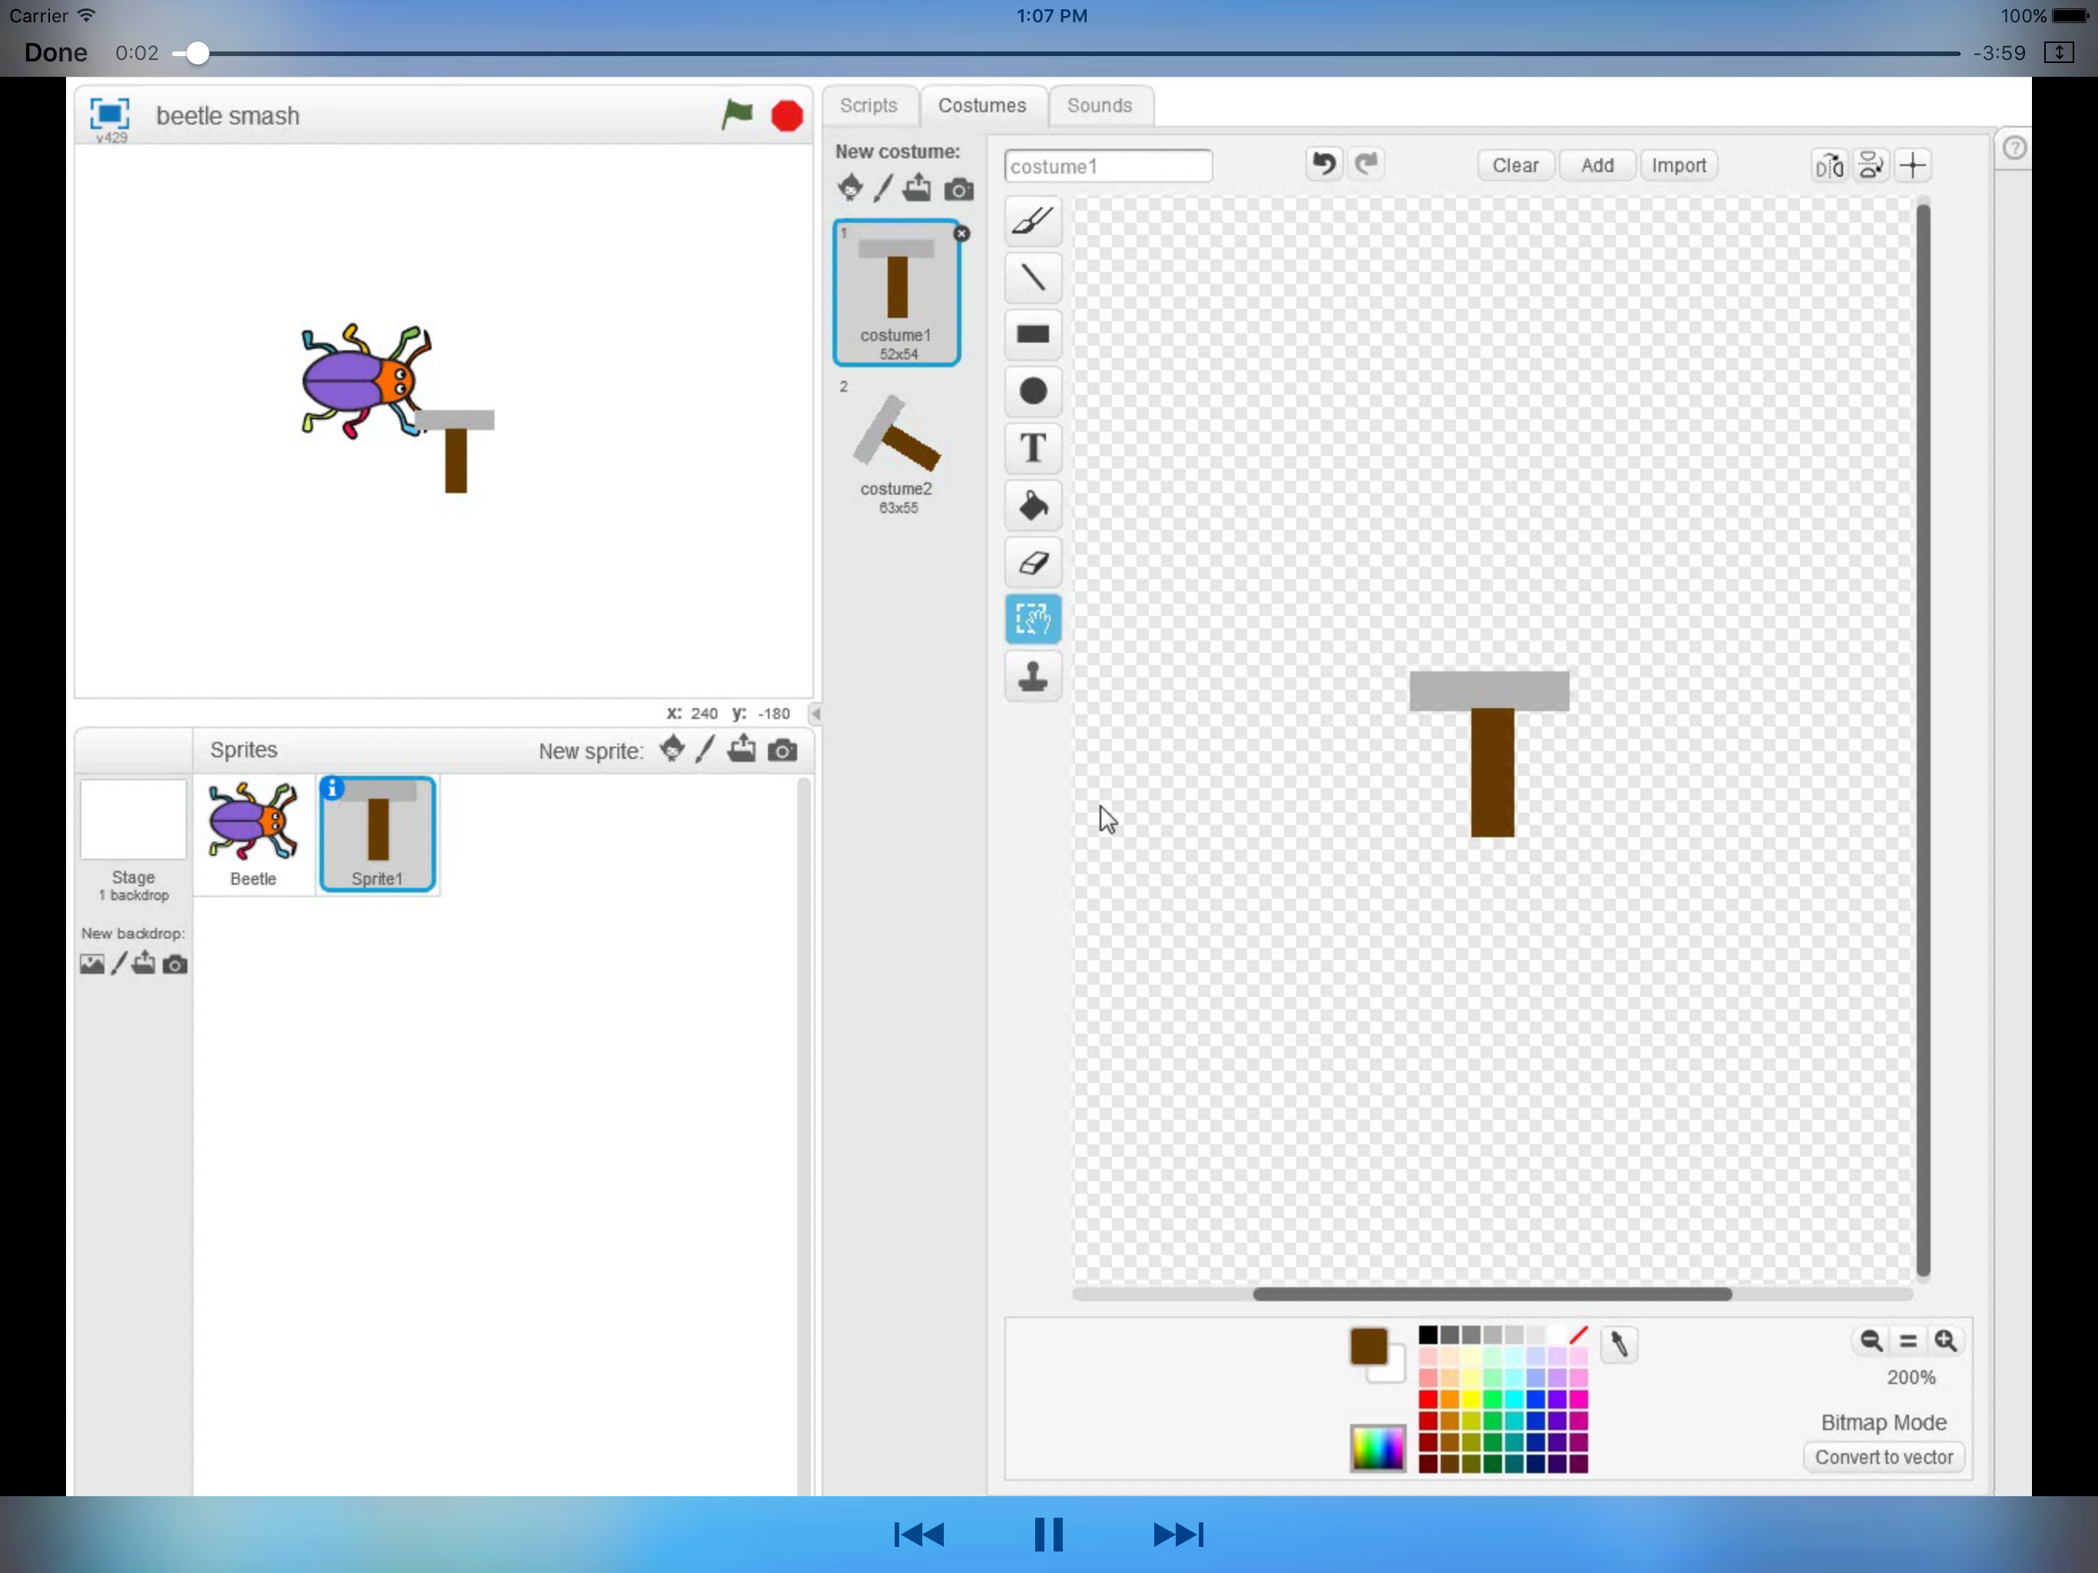Click the Flip left-right icon

1828,166
